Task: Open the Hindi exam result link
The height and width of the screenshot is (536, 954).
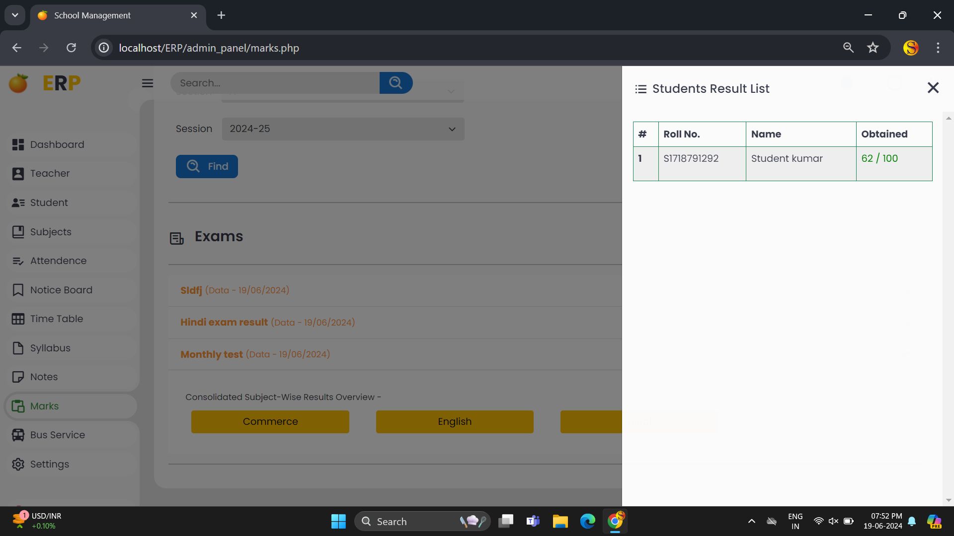Action: [x=224, y=323]
